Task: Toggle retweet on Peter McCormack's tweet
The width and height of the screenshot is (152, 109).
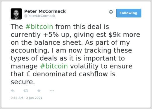Action: (26, 91)
